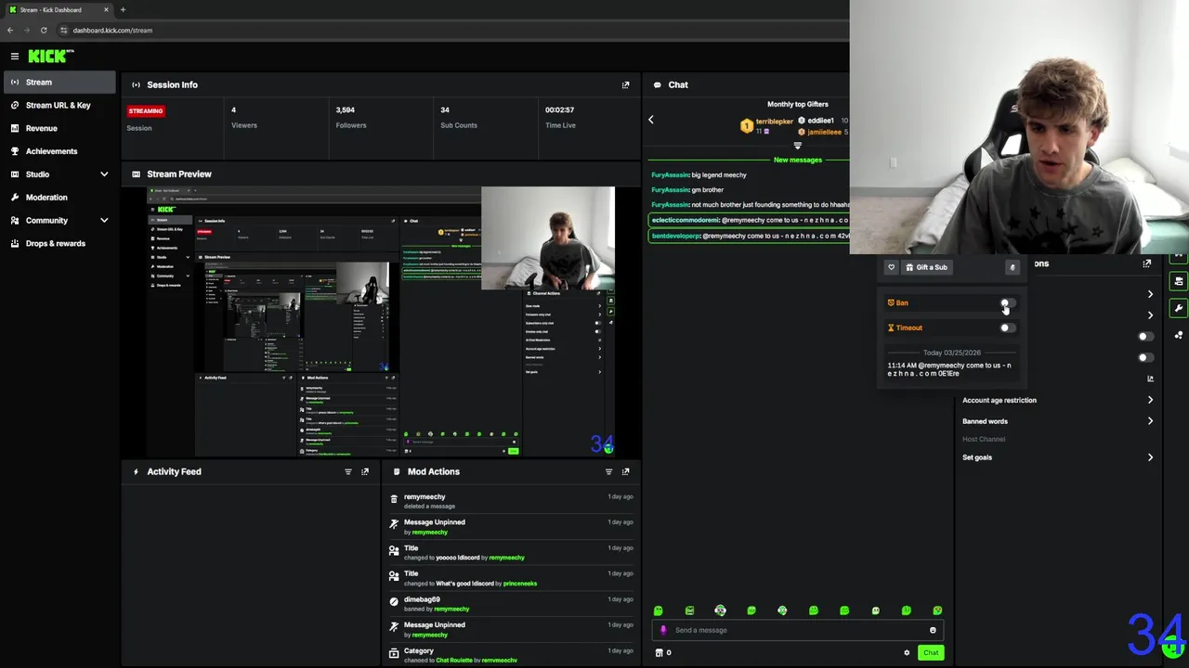The width and height of the screenshot is (1189, 668).
Task: Click the heart icon beside Gift a Sub
Action: coord(891,267)
